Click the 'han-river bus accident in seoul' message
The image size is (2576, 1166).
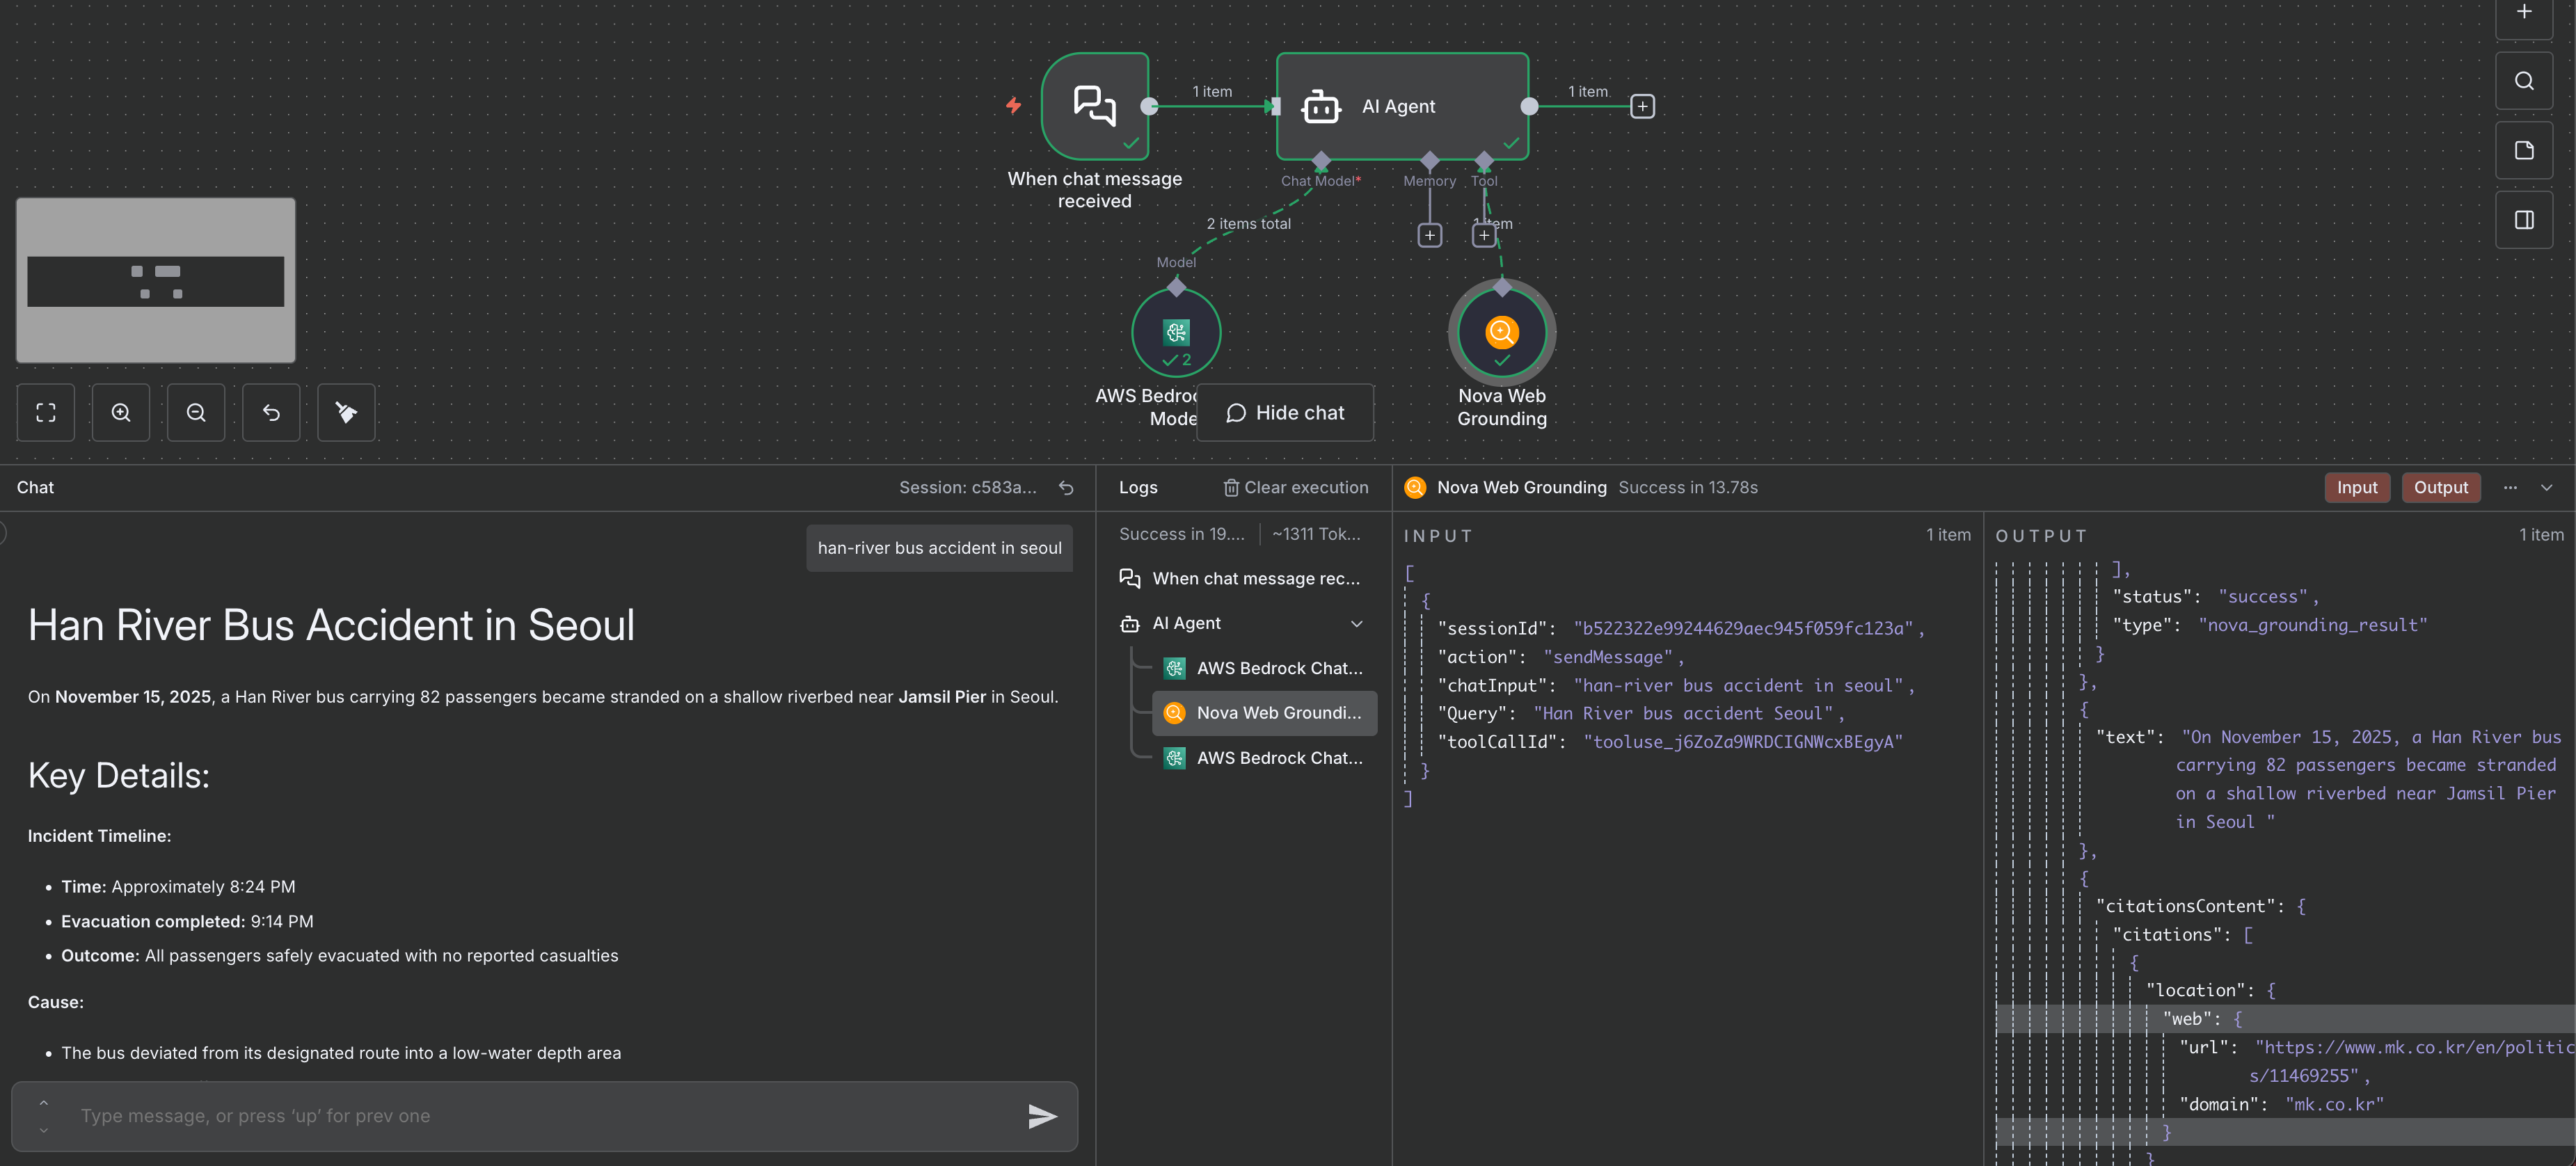939,548
